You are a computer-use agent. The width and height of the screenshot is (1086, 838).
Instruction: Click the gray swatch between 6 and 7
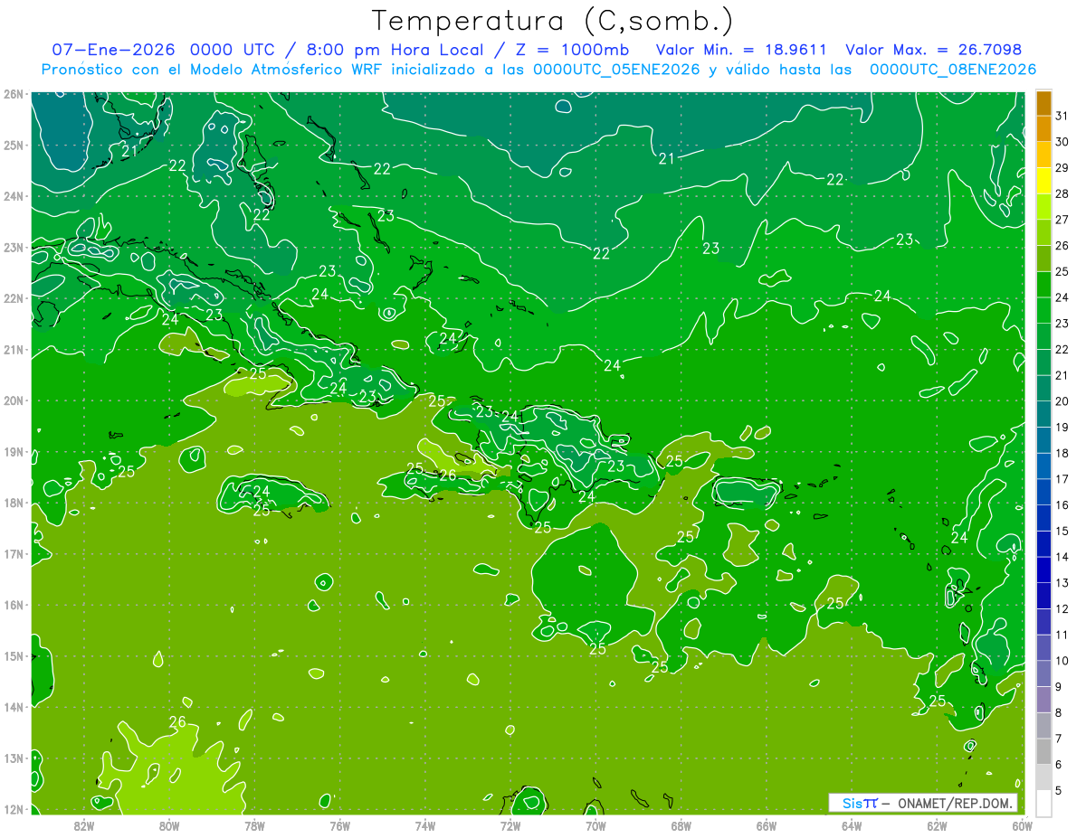(x=1044, y=751)
